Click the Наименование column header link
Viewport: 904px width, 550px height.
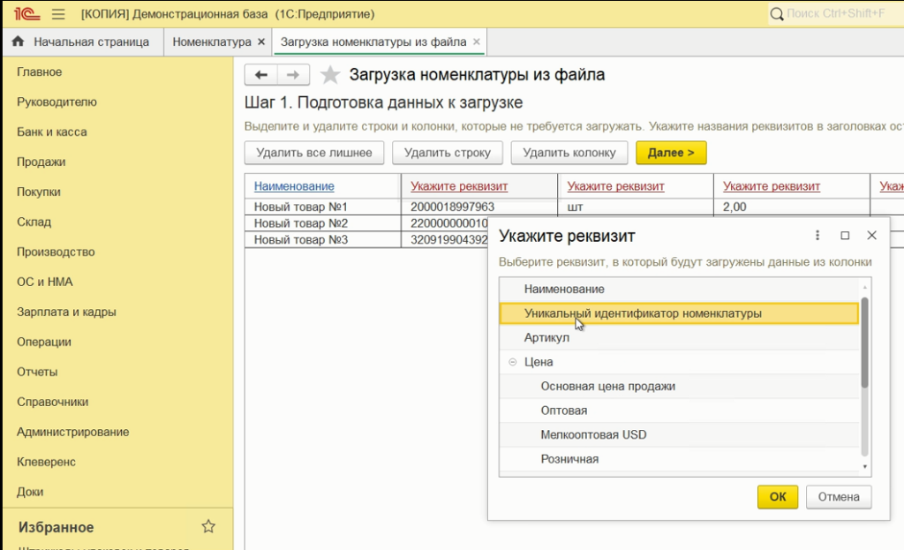(x=294, y=186)
